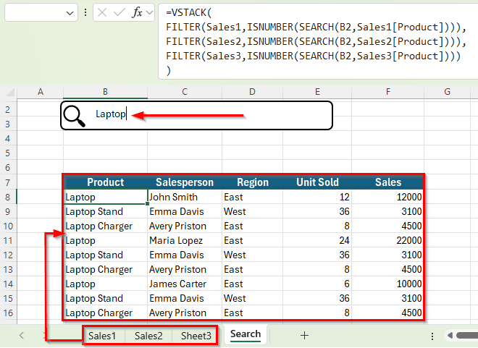Select row 2 header
The height and width of the screenshot is (348, 478).
click(8, 109)
